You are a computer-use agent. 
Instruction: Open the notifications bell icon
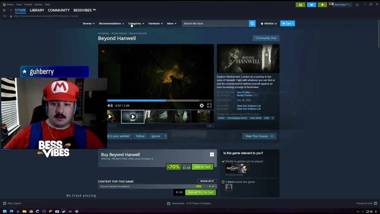(322, 5)
